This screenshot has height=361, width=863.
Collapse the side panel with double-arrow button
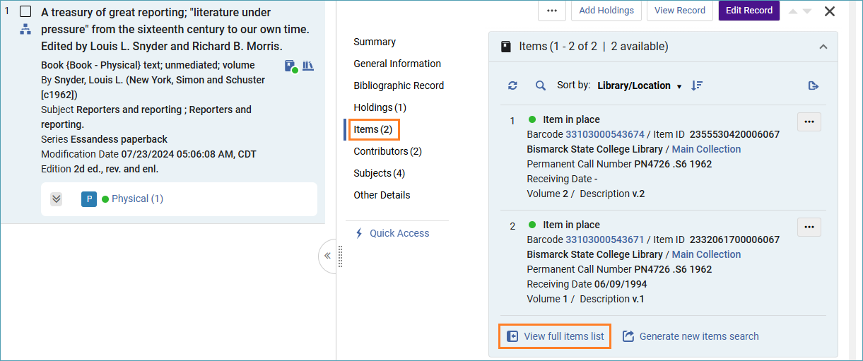click(x=327, y=255)
